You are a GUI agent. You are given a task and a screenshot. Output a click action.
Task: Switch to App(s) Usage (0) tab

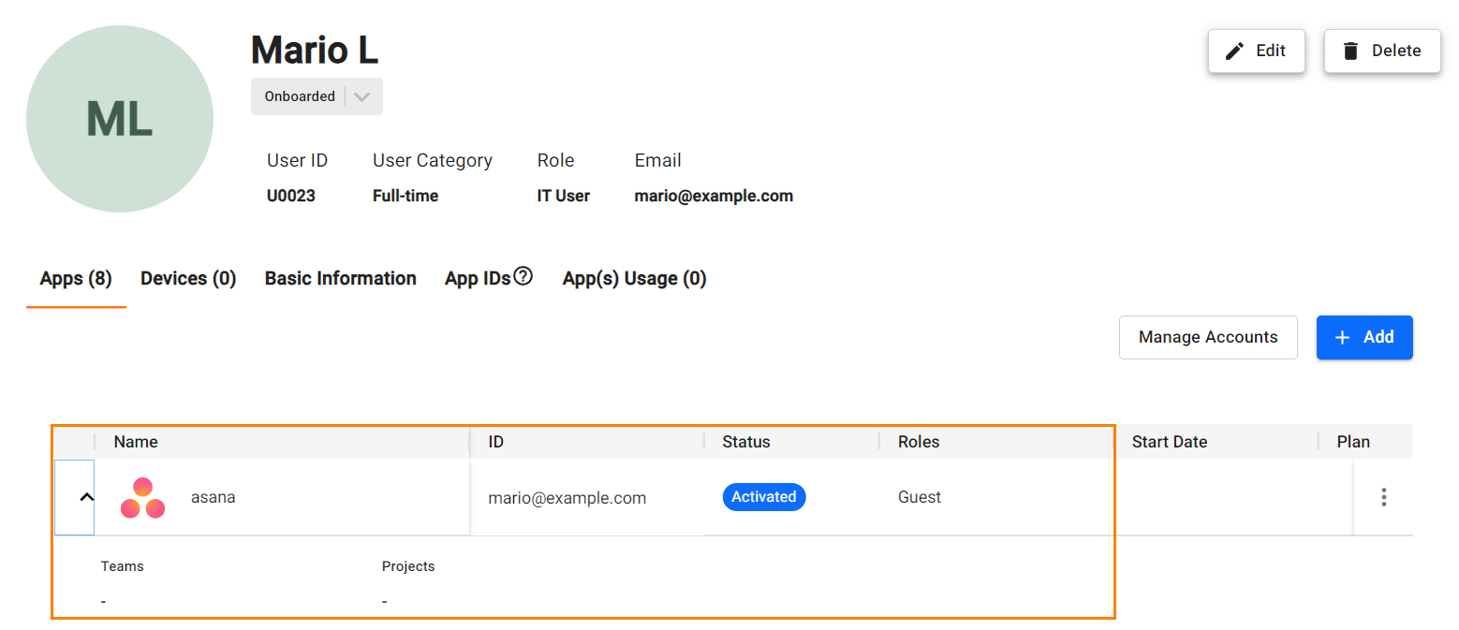[634, 278]
